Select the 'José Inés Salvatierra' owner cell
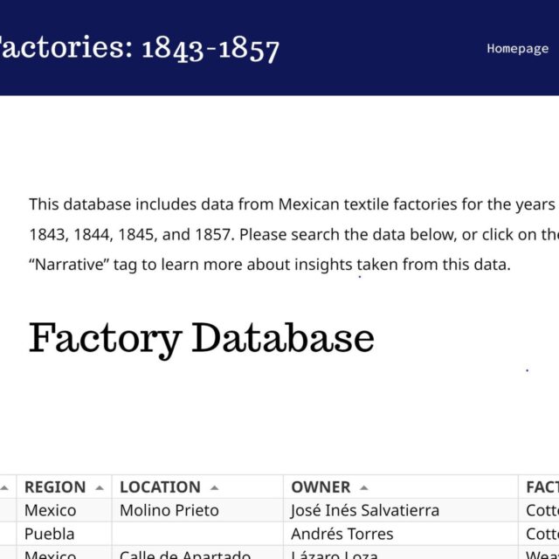The height and width of the screenshot is (559, 559). pos(364,511)
